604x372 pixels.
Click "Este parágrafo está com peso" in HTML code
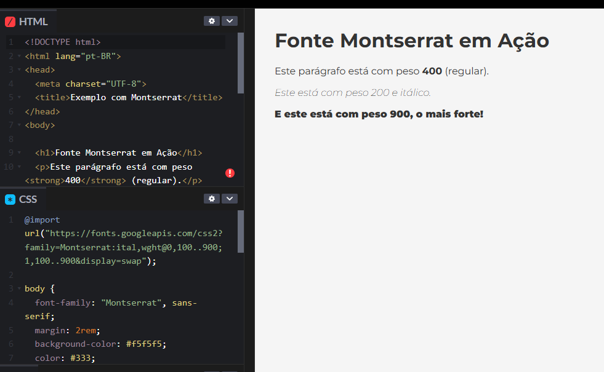click(x=121, y=167)
